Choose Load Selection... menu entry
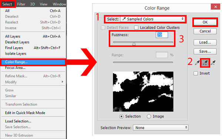This screenshot has width=222, height=139. pyautogui.click(x=33, y=121)
